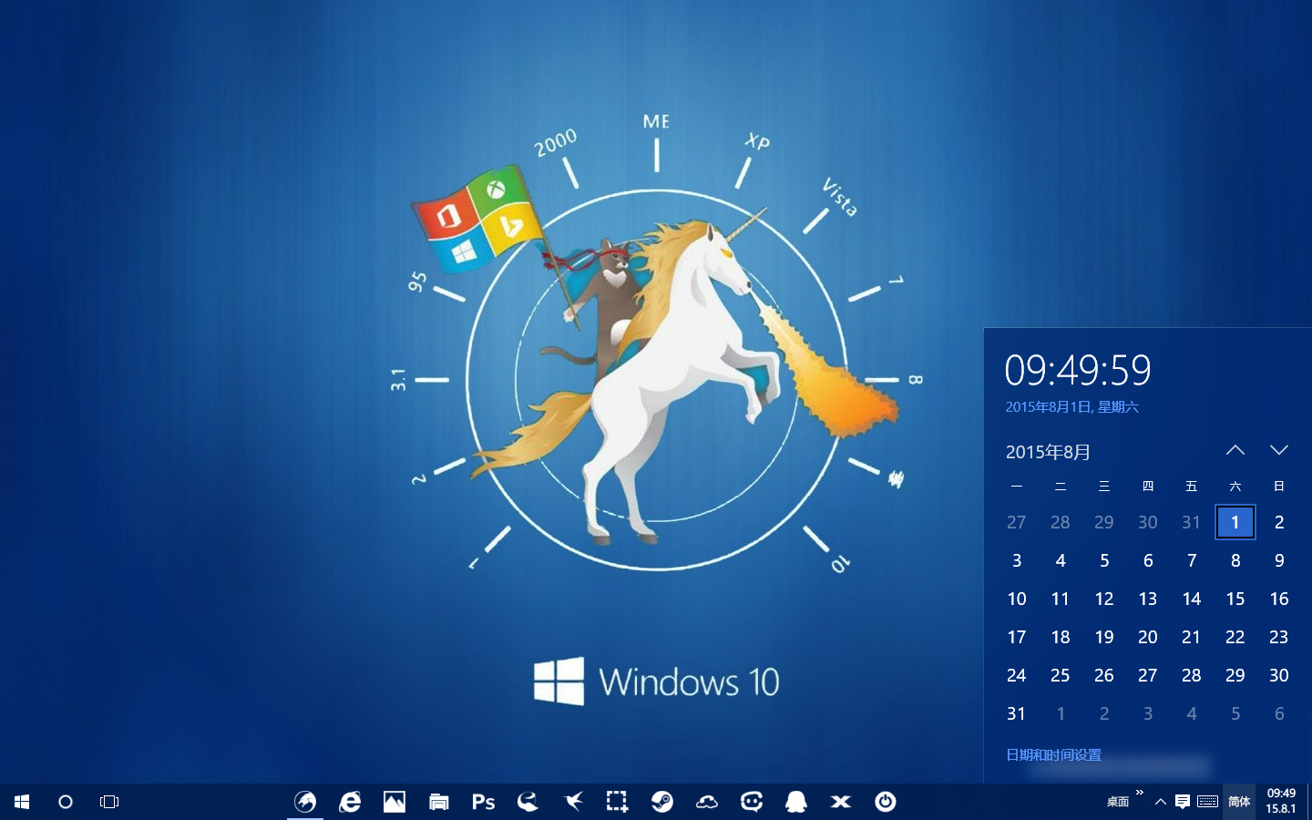
Task: Select the 8th in the calendar
Action: pos(1235,560)
